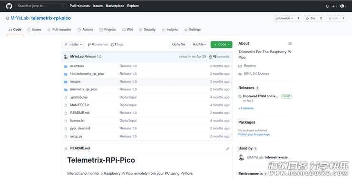Open the license.txt file
The image size is (352, 178).
click(x=77, y=121)
